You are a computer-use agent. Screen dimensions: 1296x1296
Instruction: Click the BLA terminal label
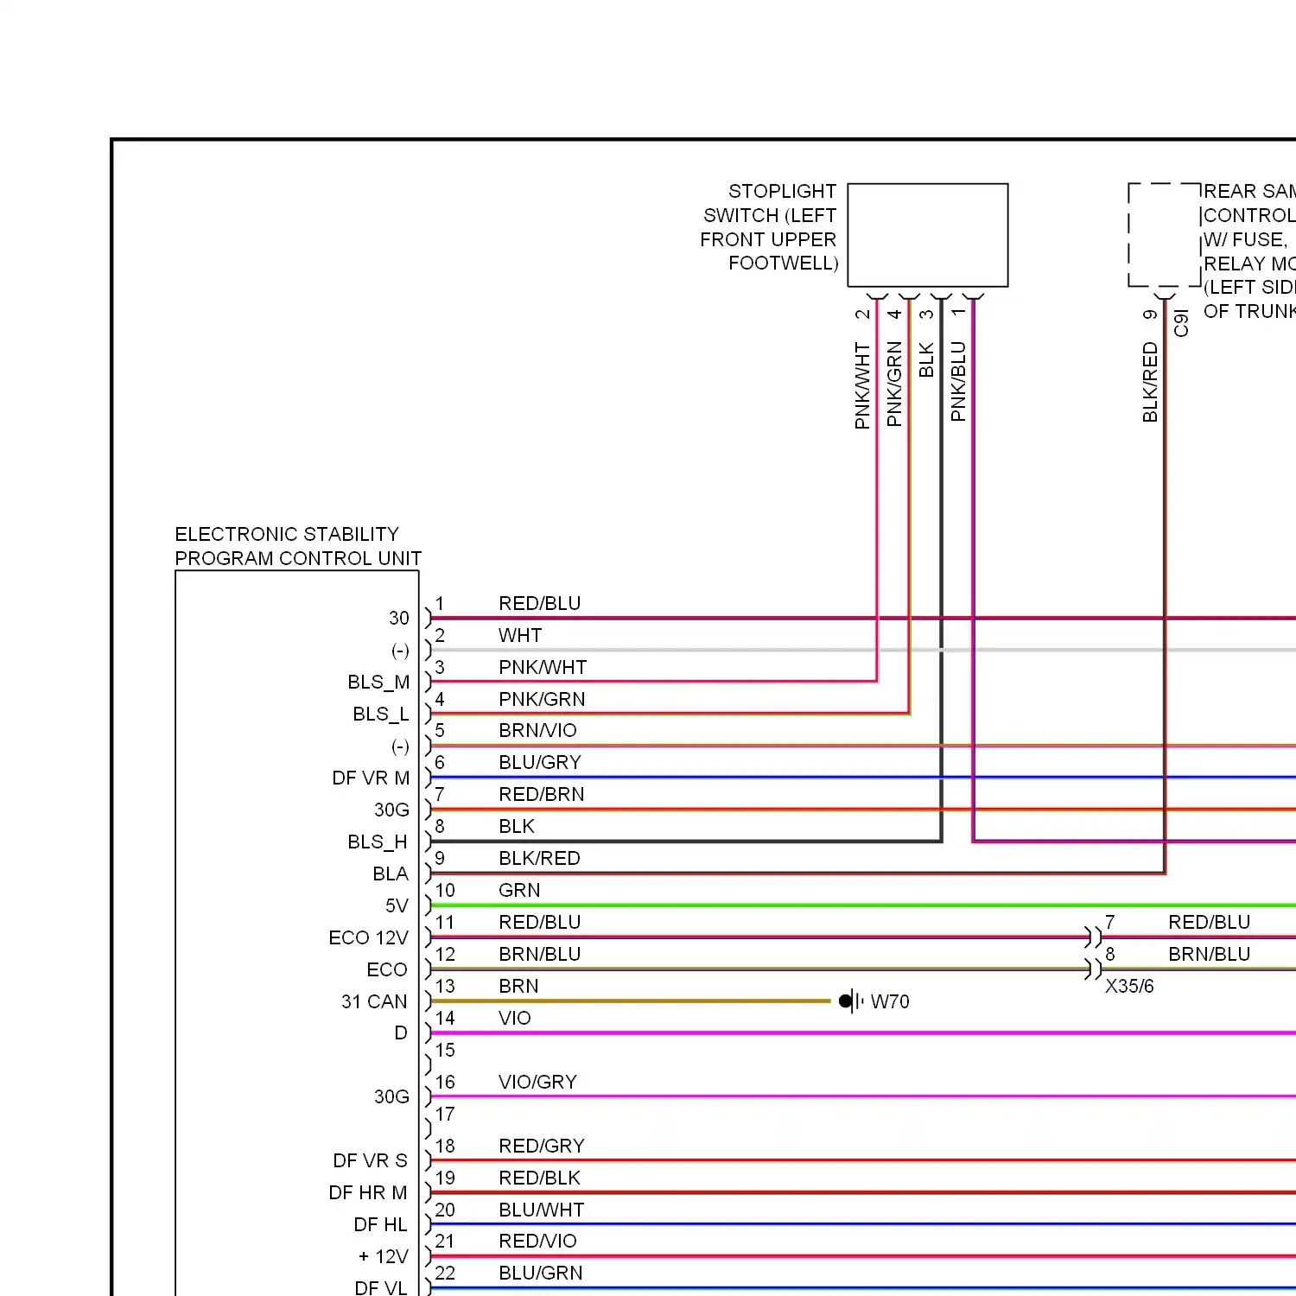click(x=391, y=874)
